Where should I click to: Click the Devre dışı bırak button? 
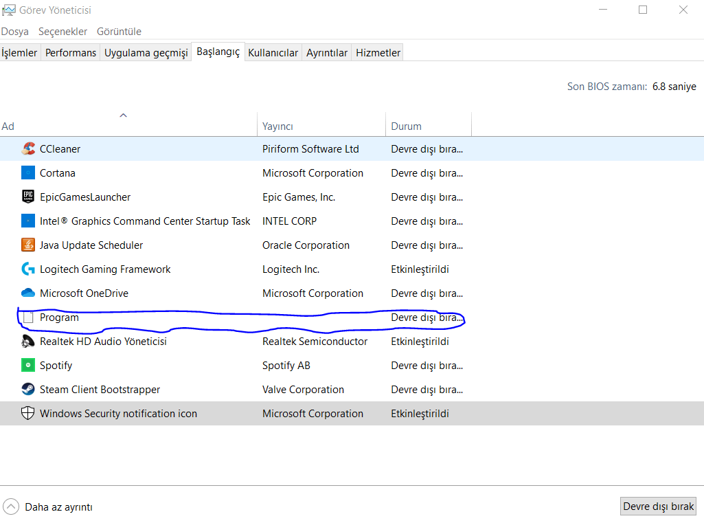[x=658, y=507]
